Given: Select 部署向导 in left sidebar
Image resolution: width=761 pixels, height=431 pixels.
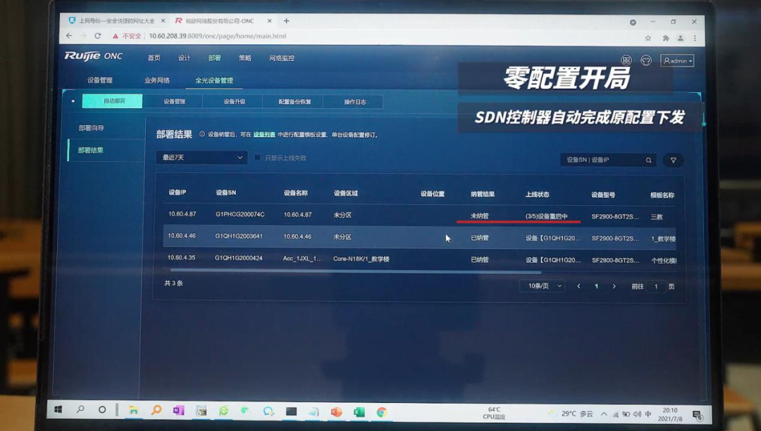Looking at the screenshot, I should pos(91,128).
